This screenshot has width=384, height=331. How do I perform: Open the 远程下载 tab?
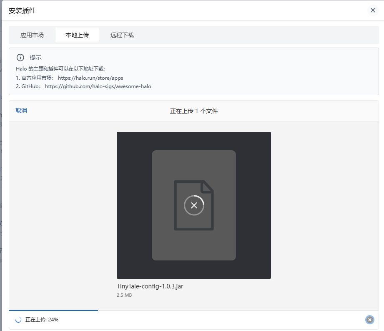coord(122,35)
